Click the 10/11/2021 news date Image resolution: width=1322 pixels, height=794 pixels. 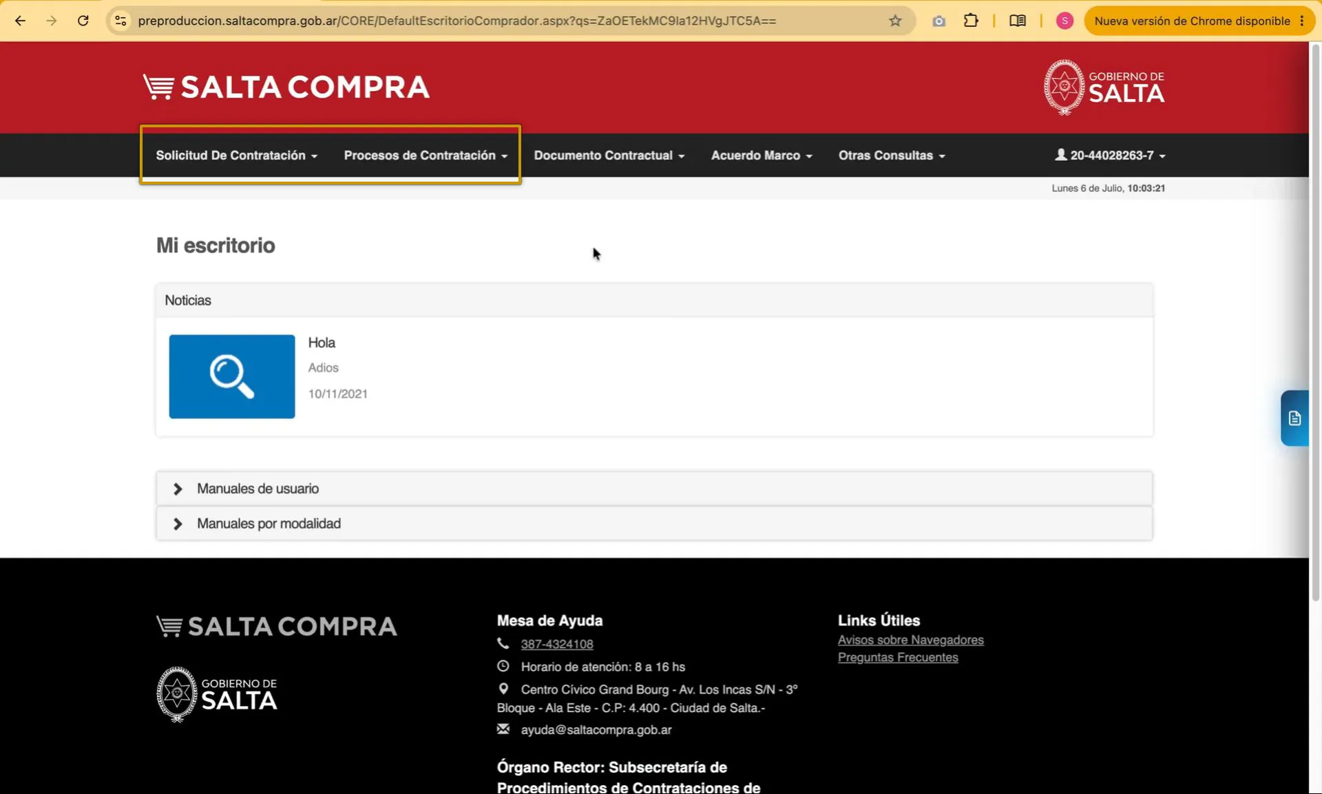pos(337,394)
